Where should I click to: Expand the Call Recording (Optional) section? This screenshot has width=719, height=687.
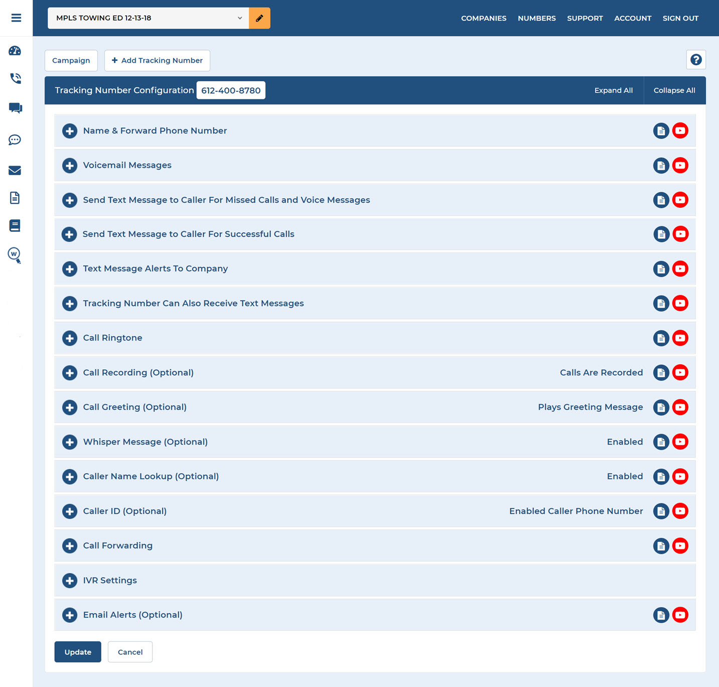pos(70,373)
